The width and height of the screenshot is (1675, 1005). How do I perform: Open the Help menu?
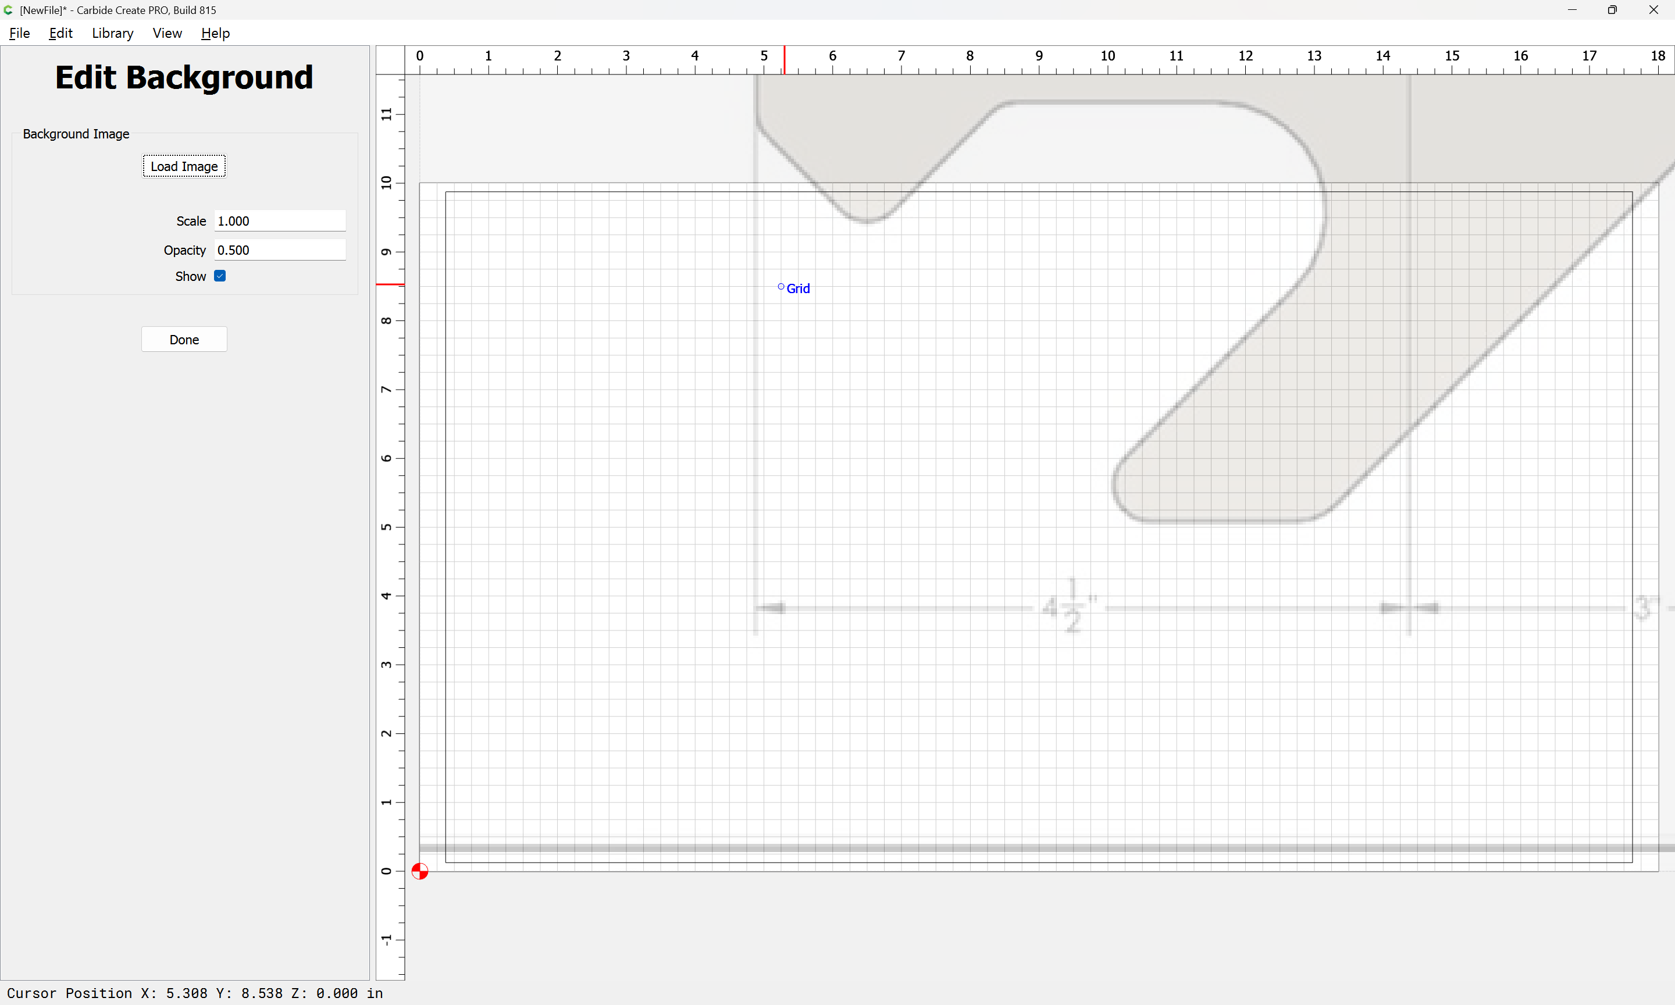click(x=215, y=33)
